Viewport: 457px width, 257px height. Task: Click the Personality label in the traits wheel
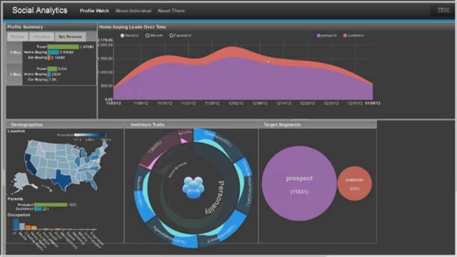pos(215,198)
